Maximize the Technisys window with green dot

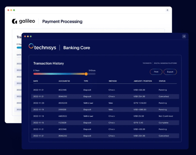point(31,36)
